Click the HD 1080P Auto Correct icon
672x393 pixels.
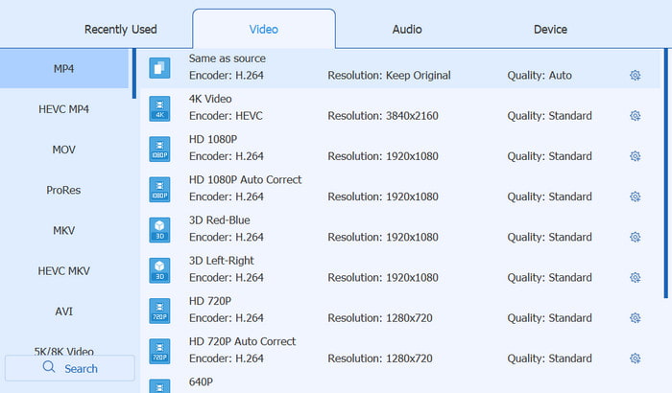point(159,190)
